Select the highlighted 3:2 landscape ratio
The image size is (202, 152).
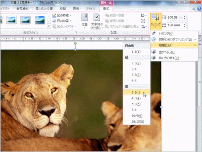point(137,92)
